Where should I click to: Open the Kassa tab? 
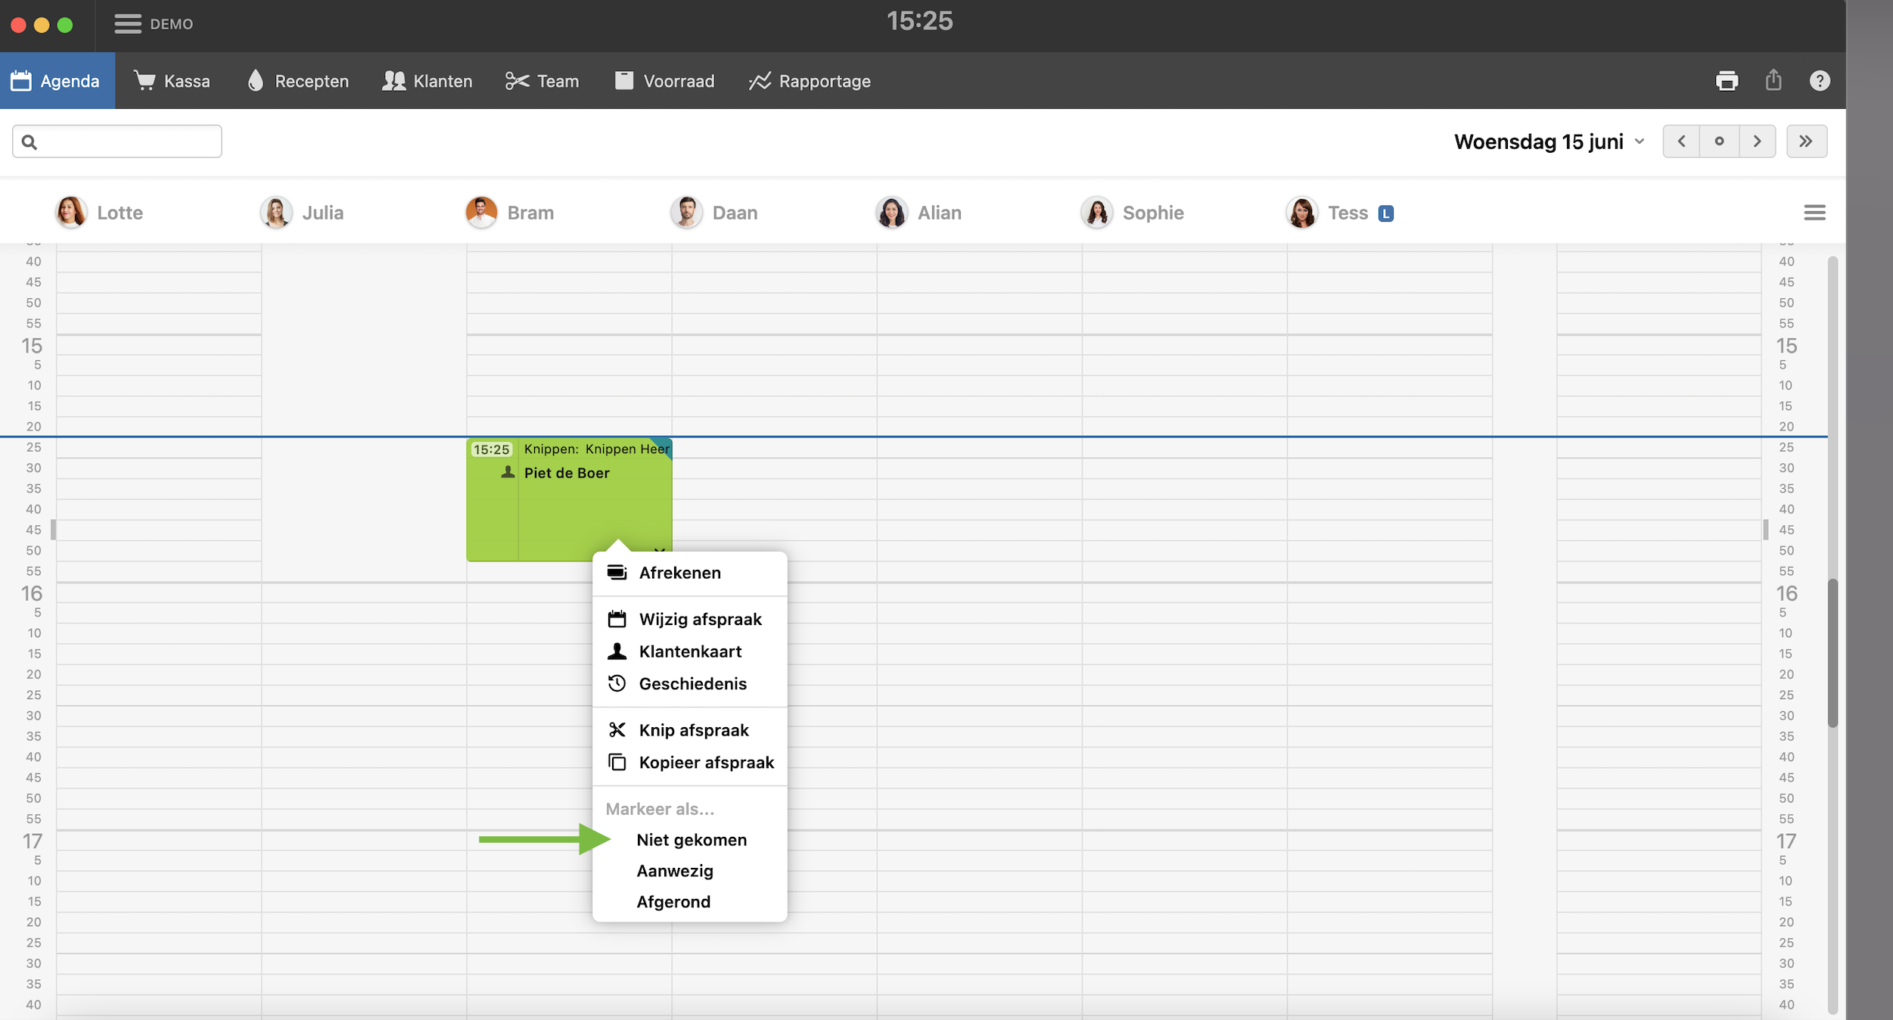point(173,81)
